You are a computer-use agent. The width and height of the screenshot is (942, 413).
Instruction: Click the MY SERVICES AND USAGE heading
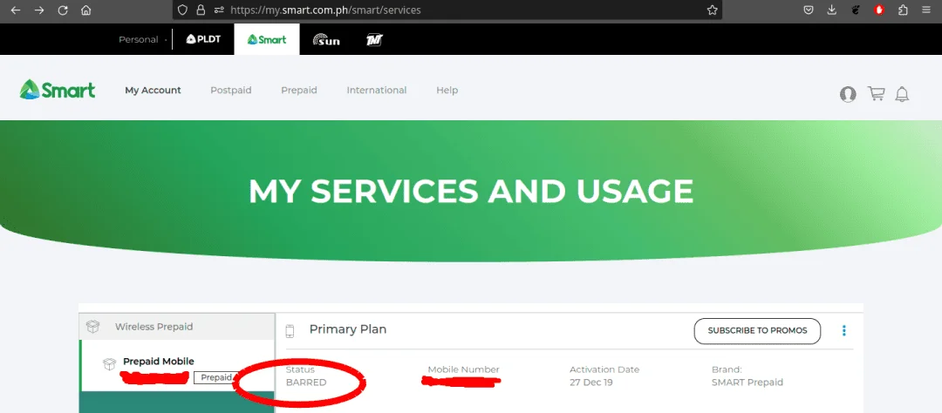pos(471,191)
